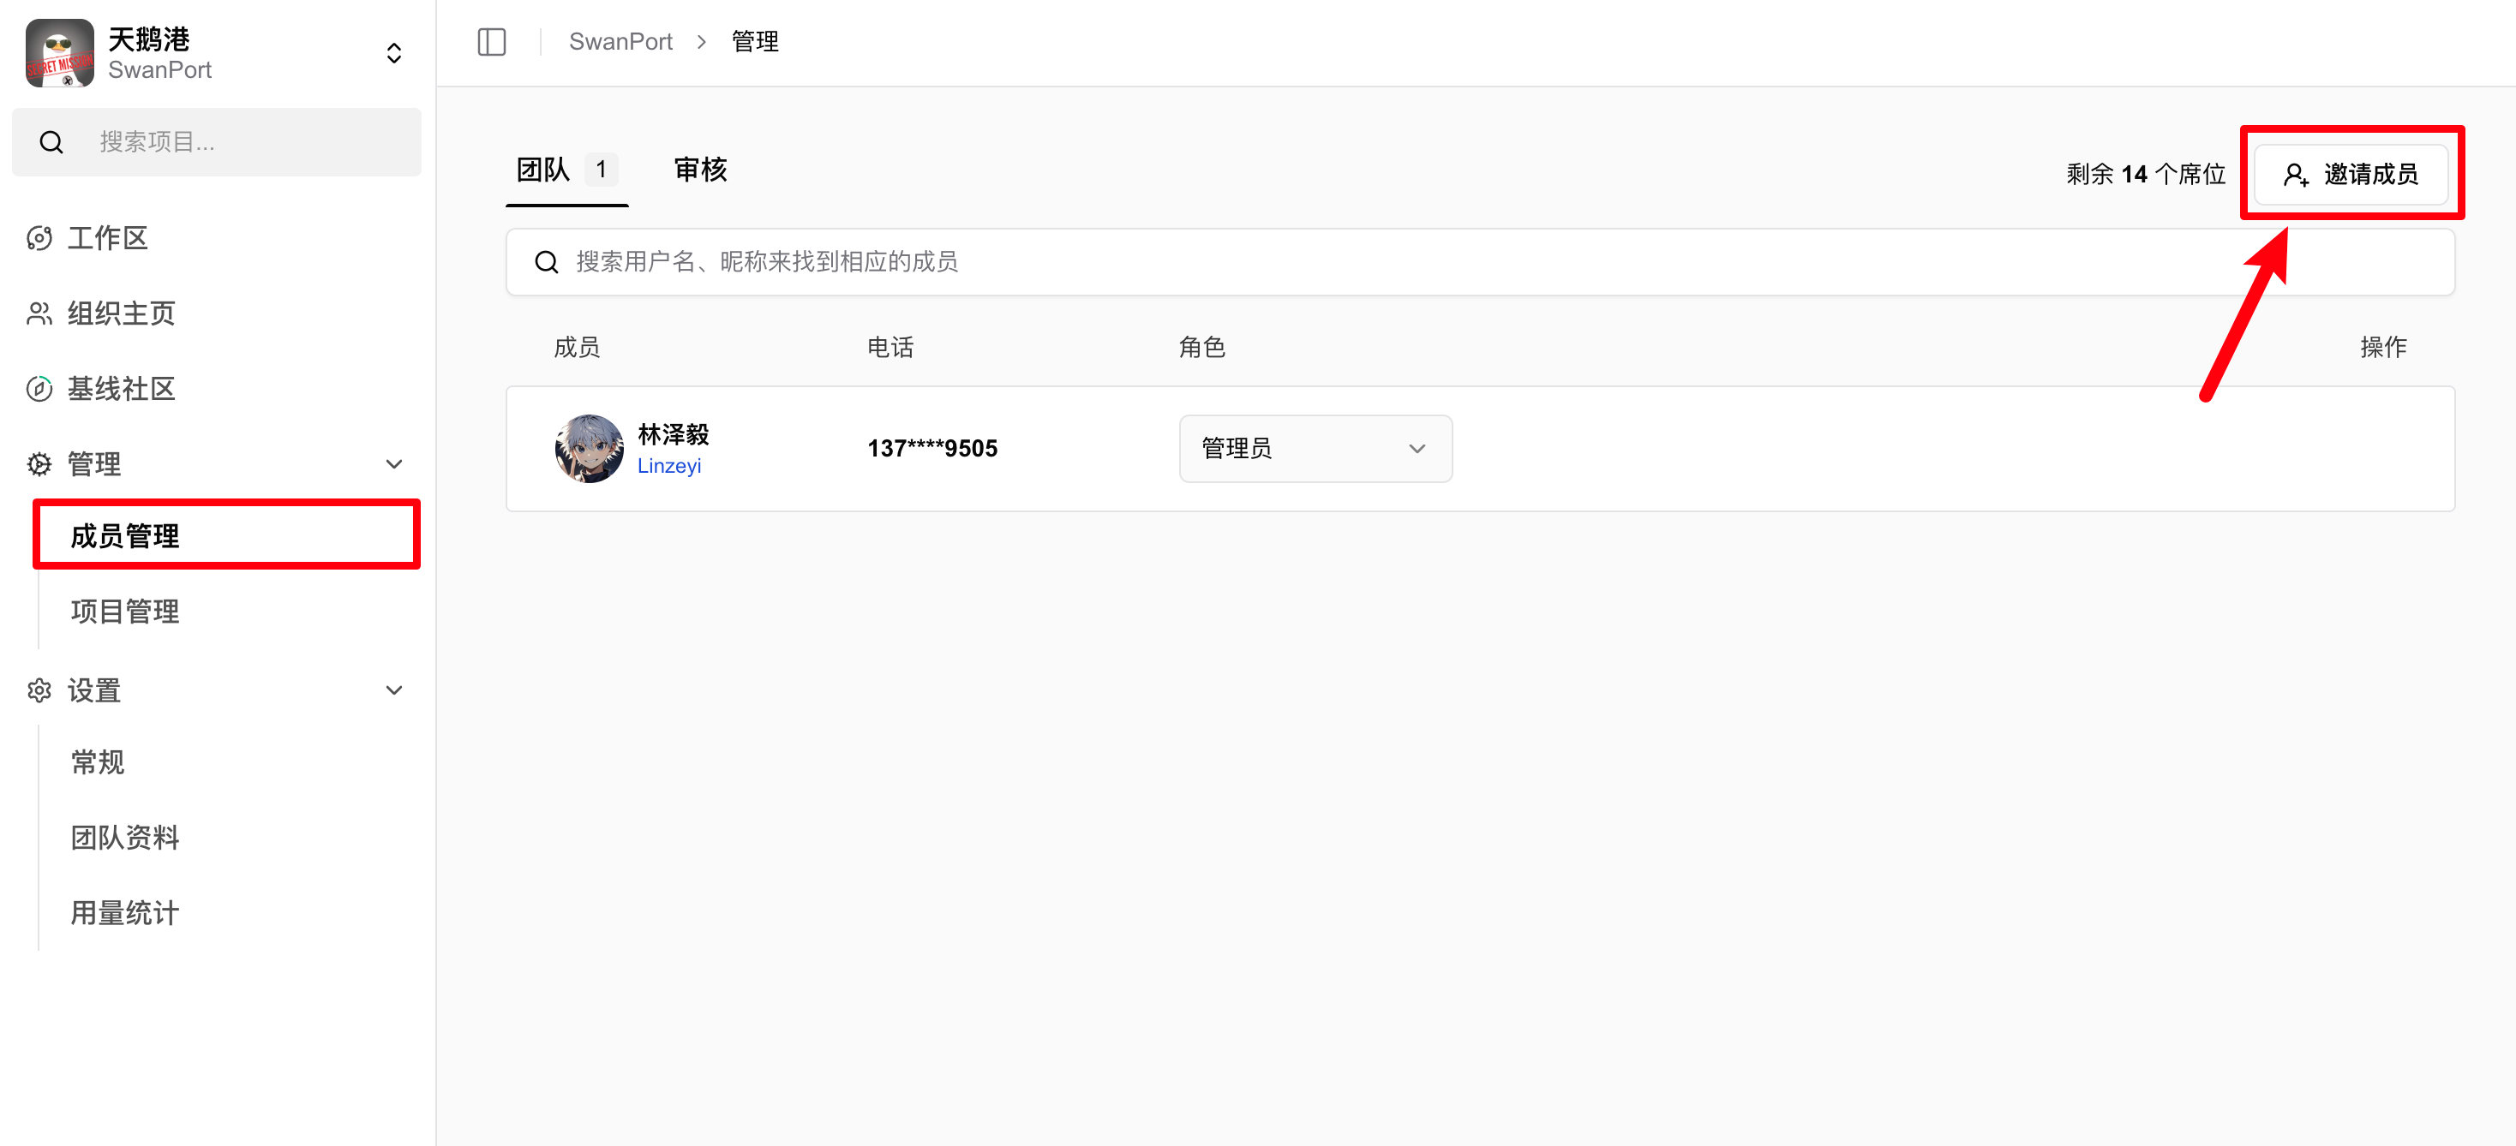
Task: Collapse the 管理 section chevron
Action: click(393, 463)
